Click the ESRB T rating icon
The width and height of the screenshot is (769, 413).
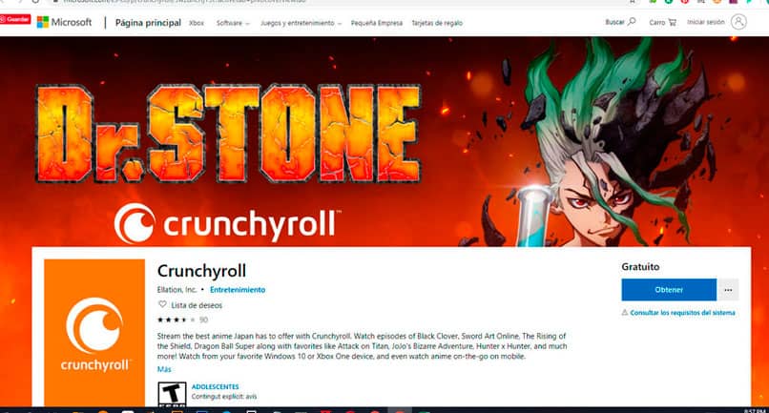click(172, 394)
